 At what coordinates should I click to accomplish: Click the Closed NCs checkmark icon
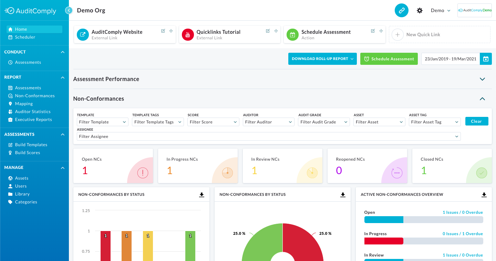coord(482,173)
